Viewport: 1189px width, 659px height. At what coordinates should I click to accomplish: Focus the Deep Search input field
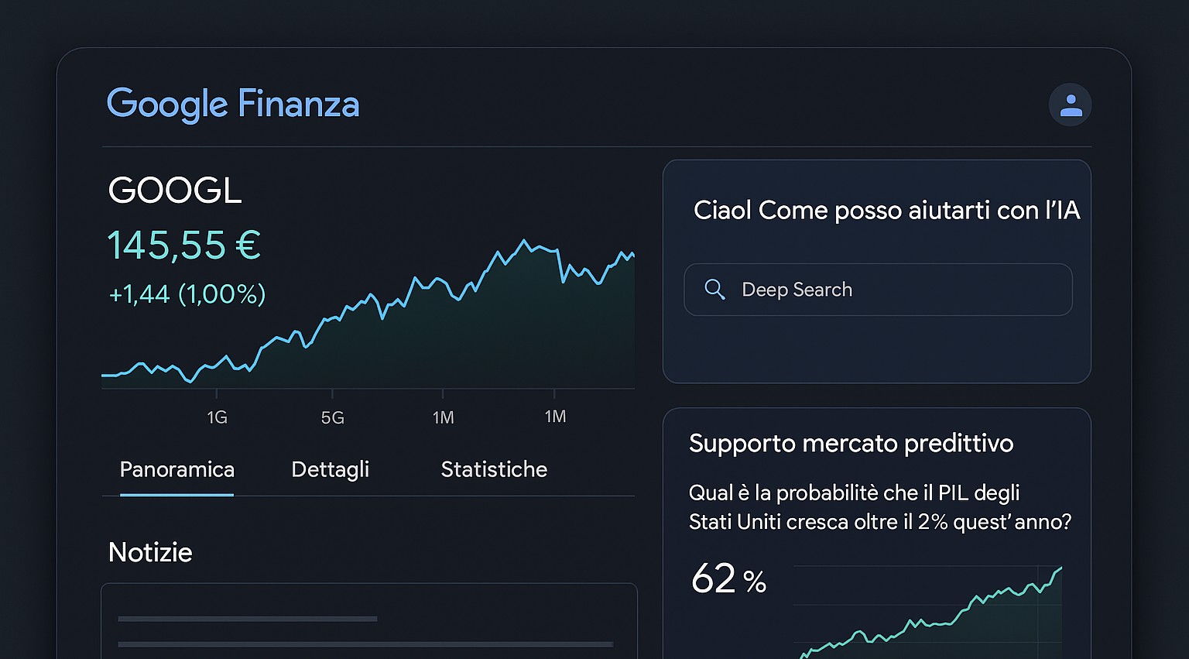coord(890,290)
